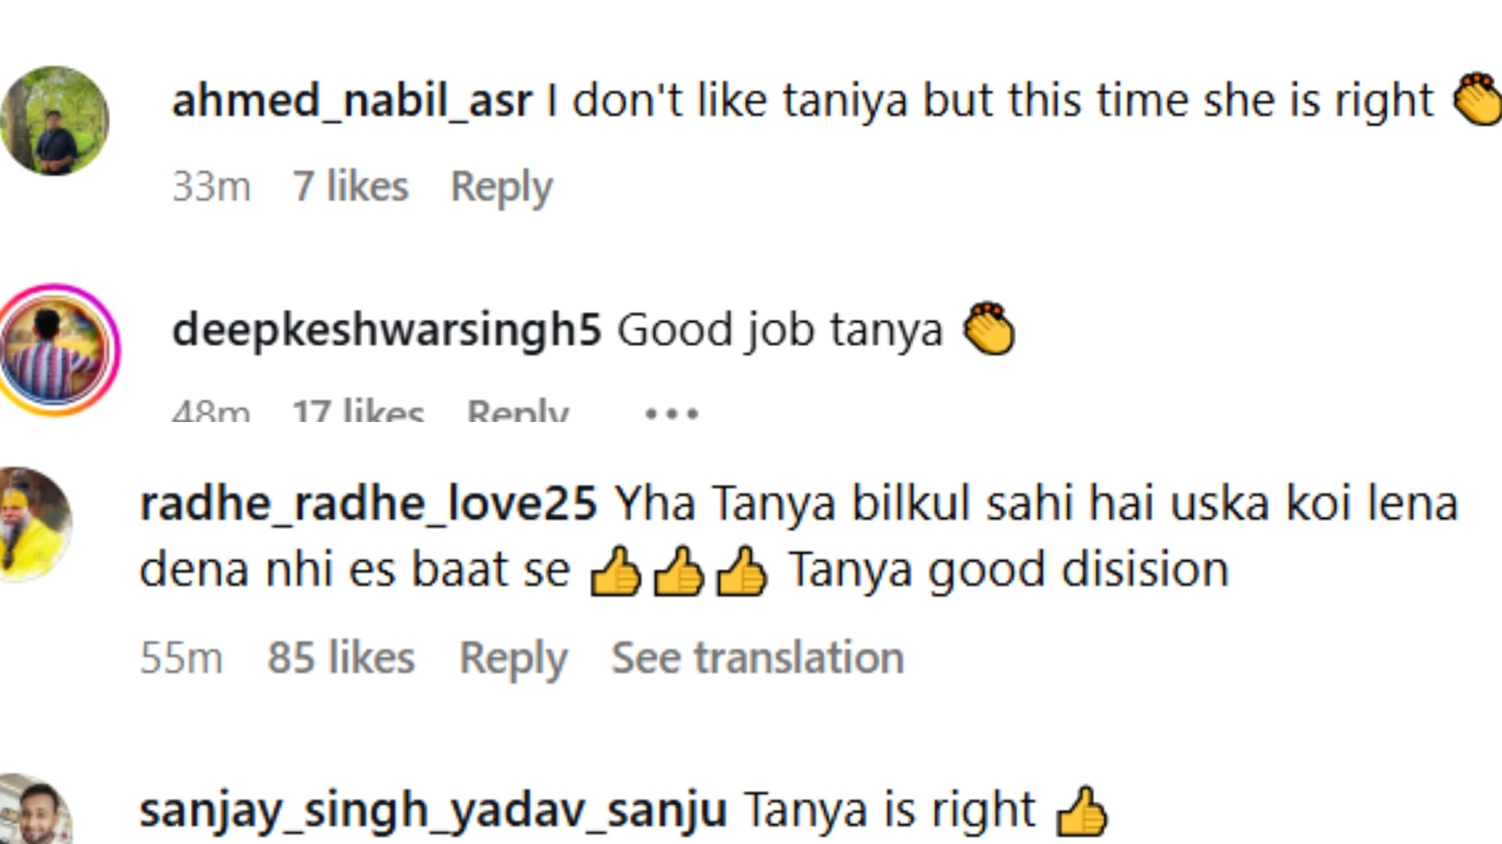View the 7 likes on ahmed_nabil_asr's comment
1502x844 pixels.
pos(350,187)
